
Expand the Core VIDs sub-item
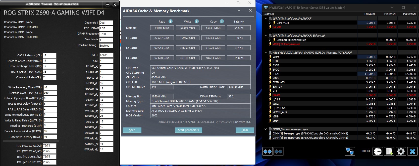[270, 23]
